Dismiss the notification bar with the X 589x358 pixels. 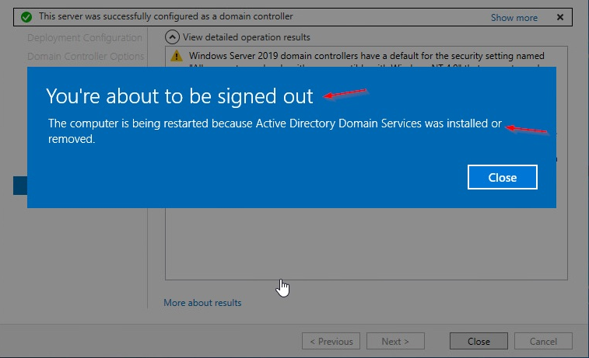(560, 17)
